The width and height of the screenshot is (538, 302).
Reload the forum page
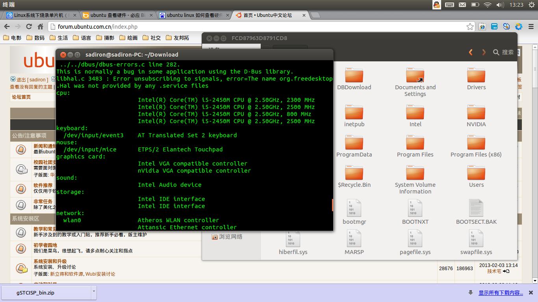[29, 26]
